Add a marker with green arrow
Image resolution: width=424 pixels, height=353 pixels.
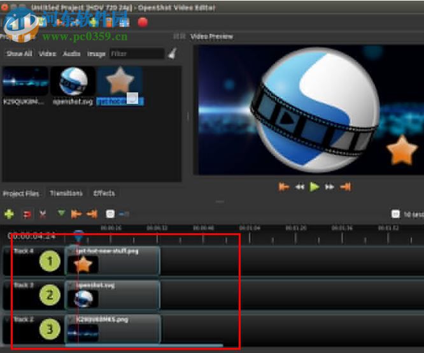(x=61, y=213)
